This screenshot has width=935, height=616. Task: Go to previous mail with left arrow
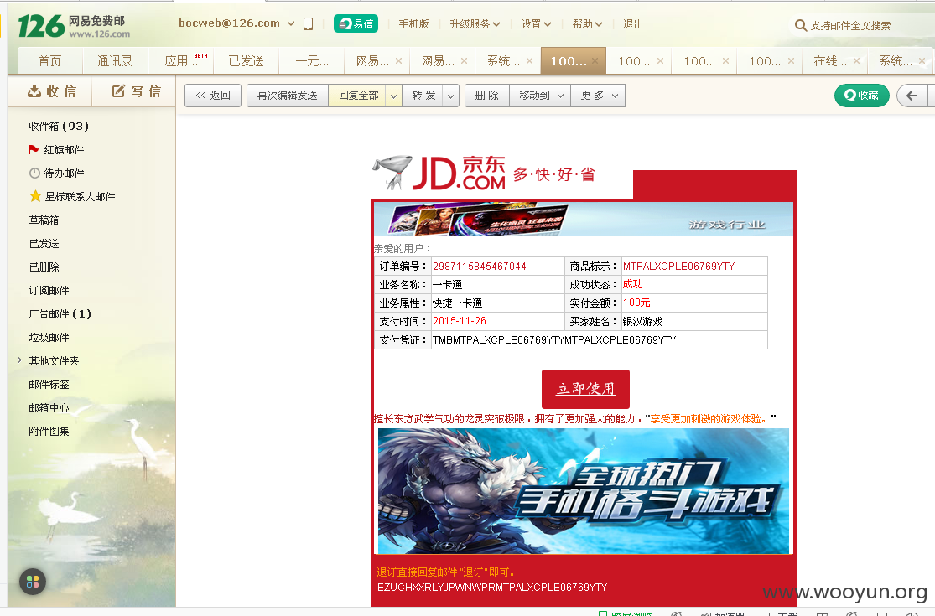(x=912, y=96)
